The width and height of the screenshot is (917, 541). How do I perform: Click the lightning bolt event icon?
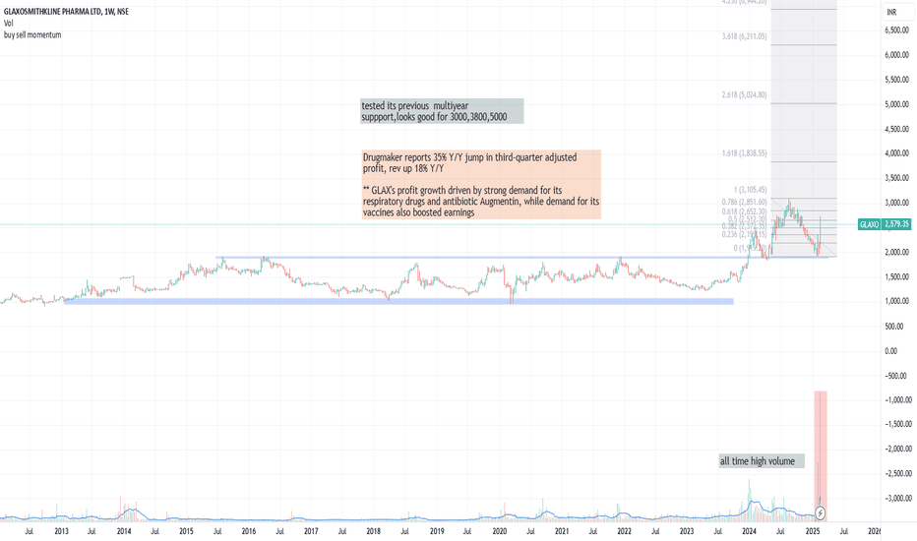click(820, 513)
